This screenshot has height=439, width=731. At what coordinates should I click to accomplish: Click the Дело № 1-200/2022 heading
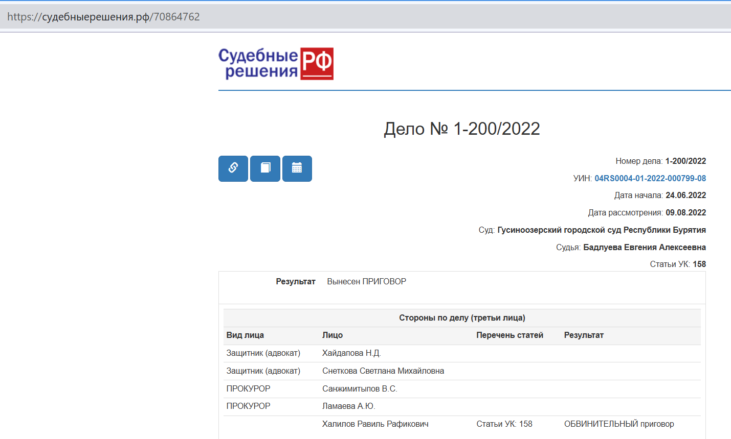pos(461,129)
